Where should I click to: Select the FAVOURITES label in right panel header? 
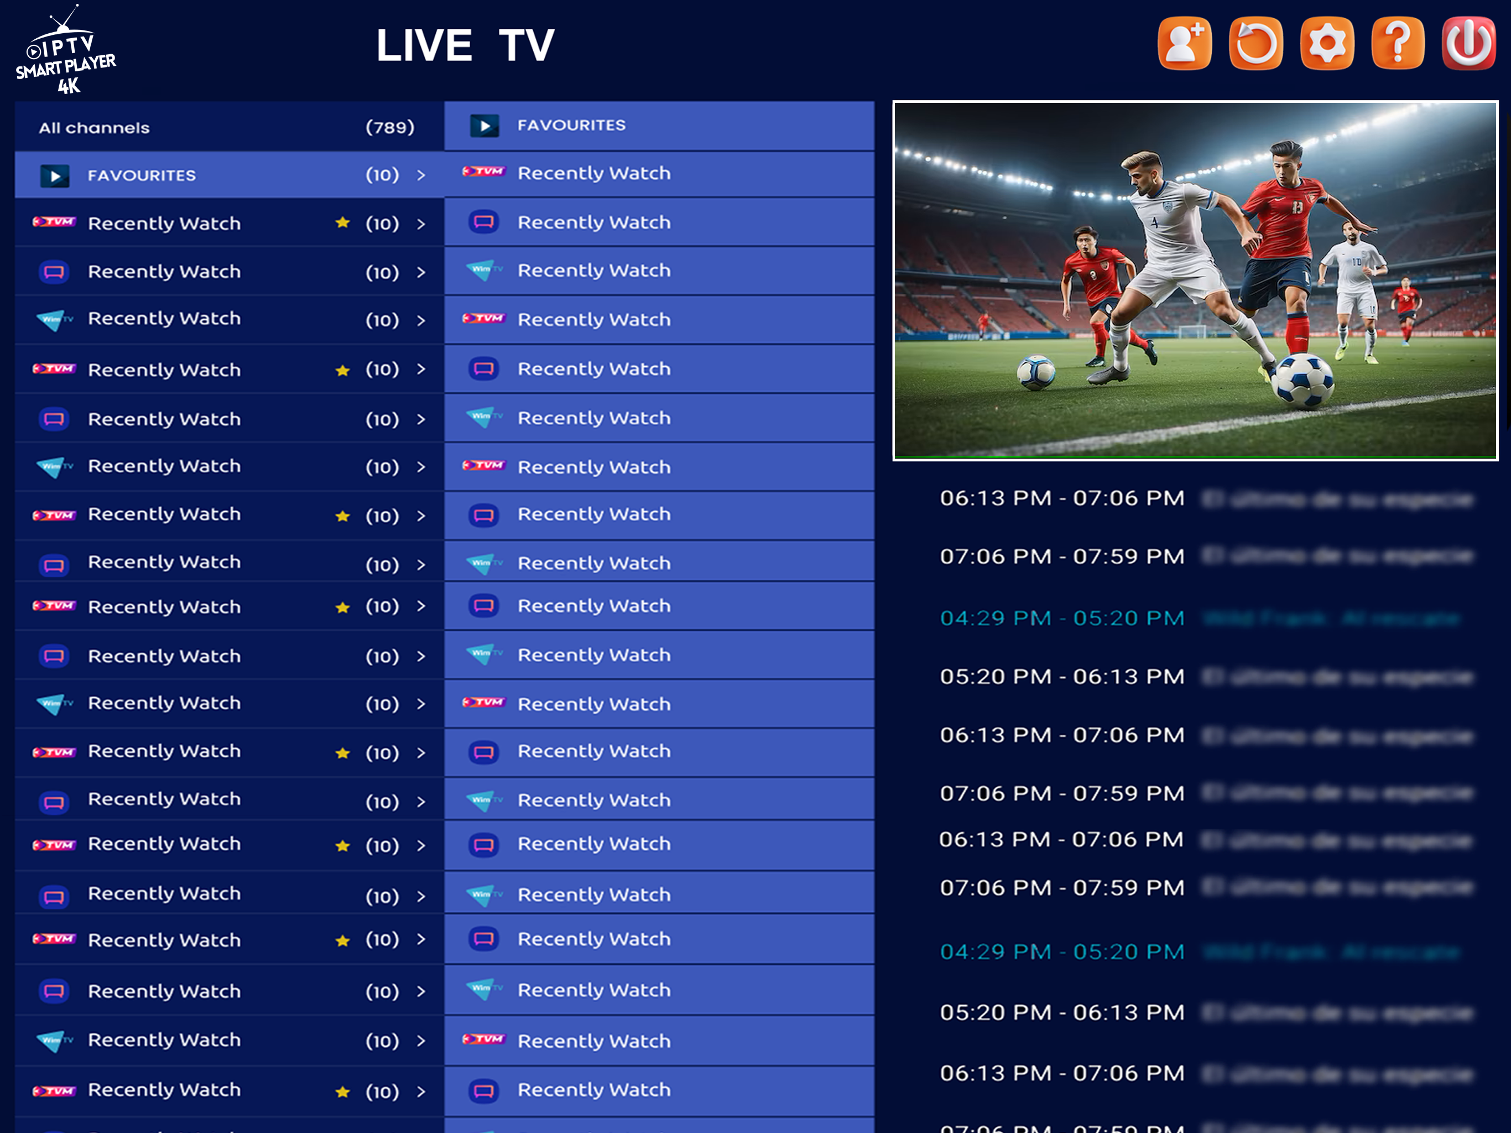[571, 126]
